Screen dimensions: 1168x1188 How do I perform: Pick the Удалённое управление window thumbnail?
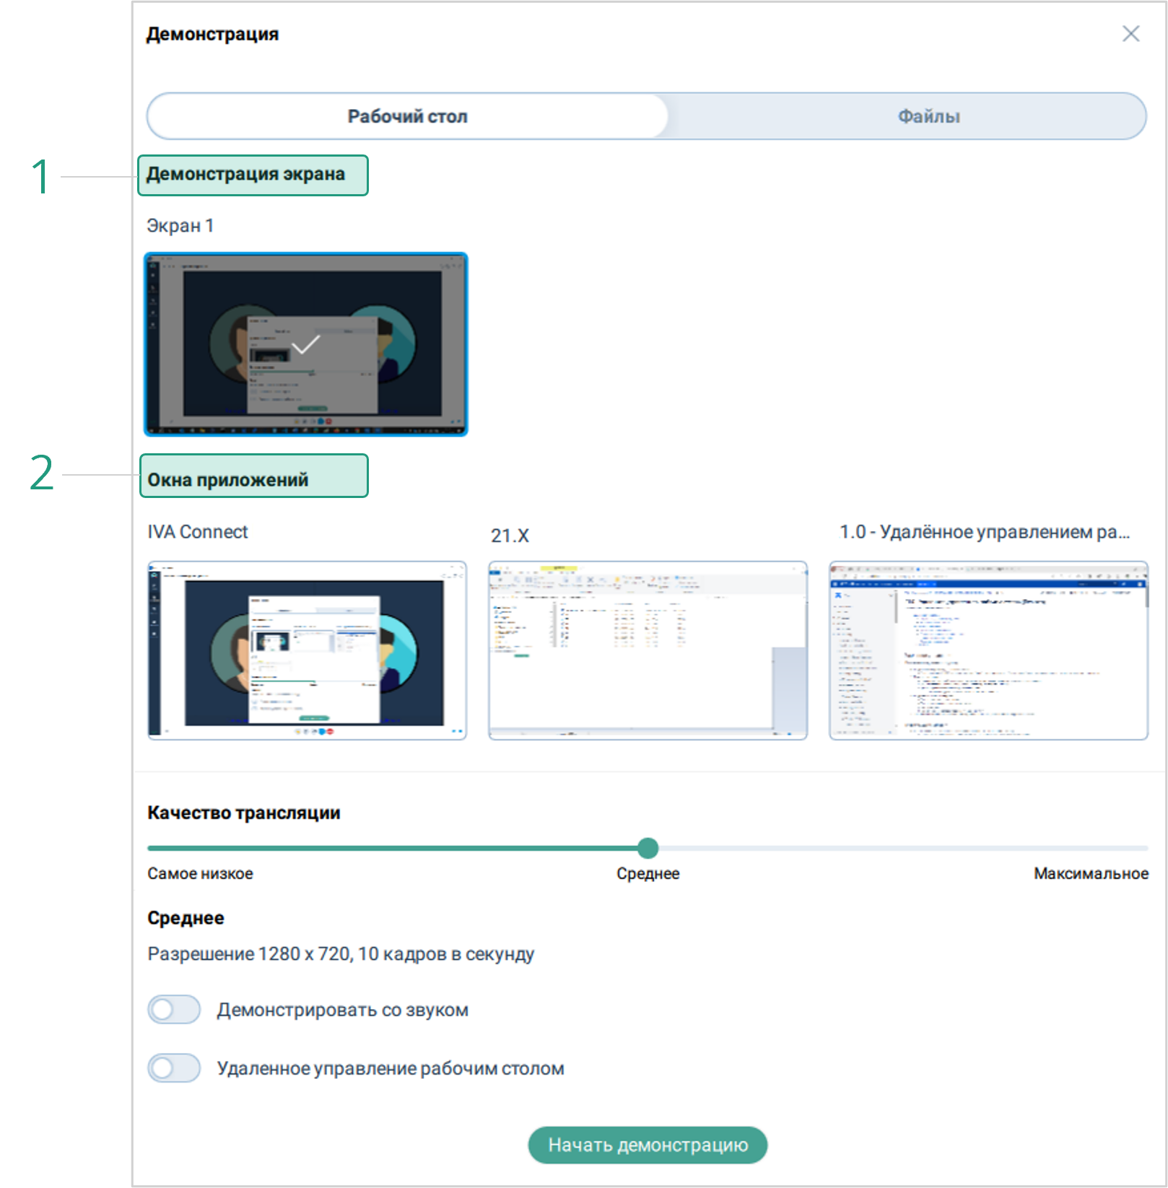[x=988, y=650]
